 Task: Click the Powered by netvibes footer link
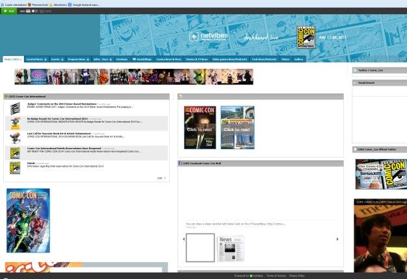tap(248, 276)
